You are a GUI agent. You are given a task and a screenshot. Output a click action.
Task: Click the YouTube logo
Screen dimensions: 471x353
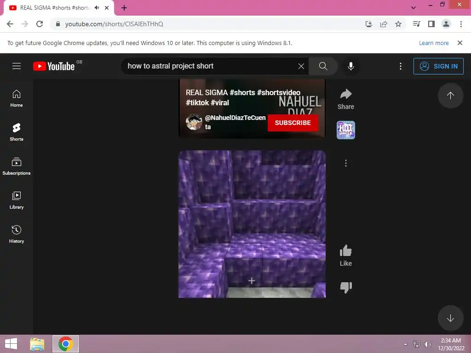coord(54,66)
